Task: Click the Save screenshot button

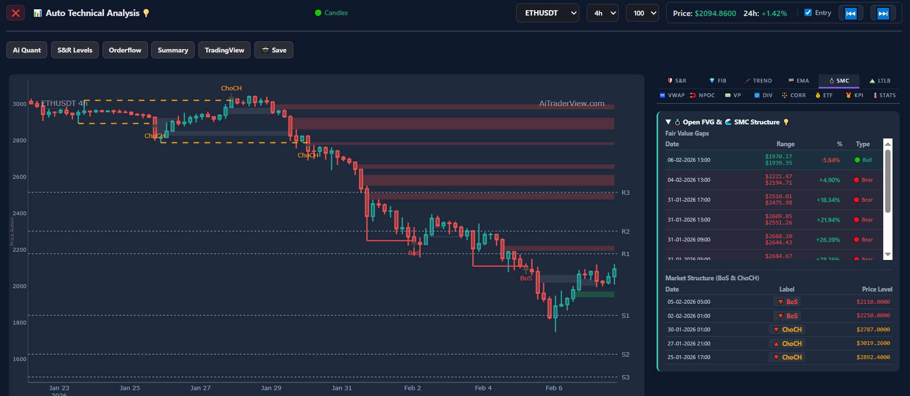Action: [274, 50]
